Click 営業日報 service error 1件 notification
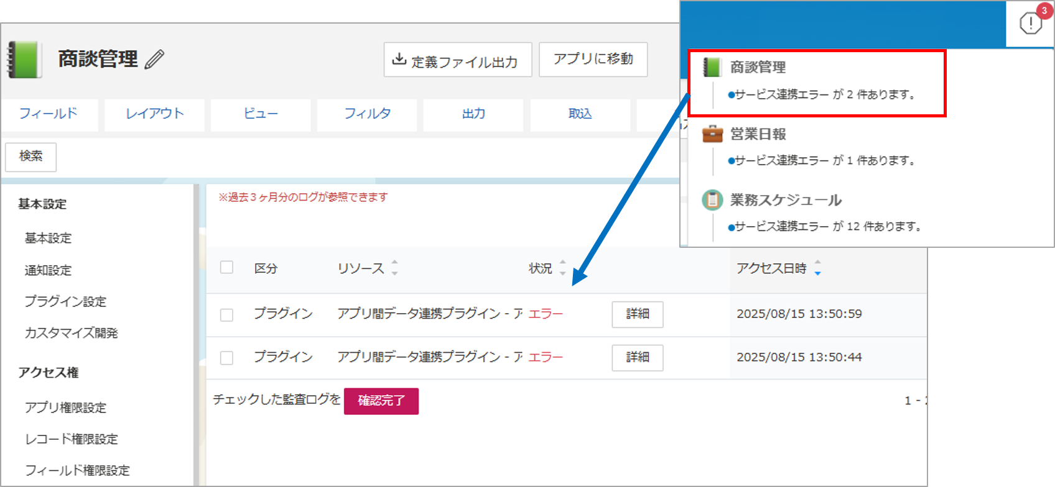This screenshot has height=487, width=1055. tap(822, 161)
